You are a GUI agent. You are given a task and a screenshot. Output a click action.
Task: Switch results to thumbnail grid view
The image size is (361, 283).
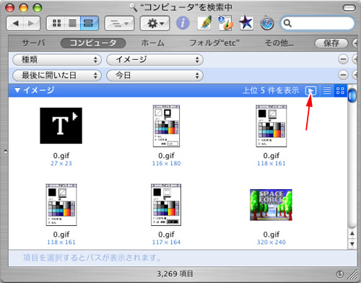(340, 91)
